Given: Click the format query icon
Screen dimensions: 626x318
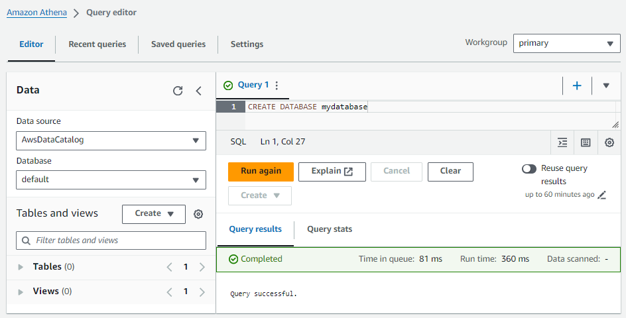Looking at the screenshot, I should coord(562,142).
